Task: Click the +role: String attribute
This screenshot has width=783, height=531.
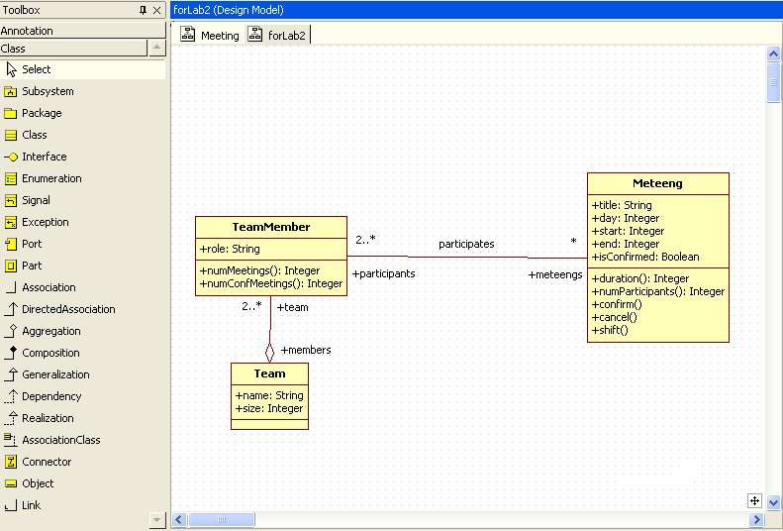Action: (230, 249)
